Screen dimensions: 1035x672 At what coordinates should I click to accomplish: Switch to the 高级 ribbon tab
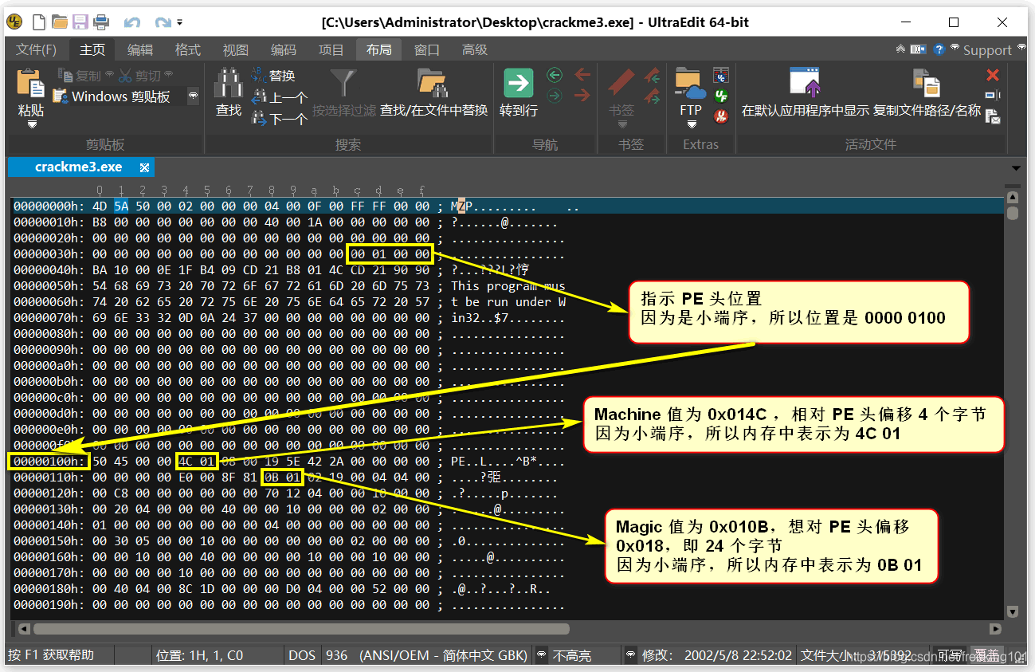click(x=475, y=49)
